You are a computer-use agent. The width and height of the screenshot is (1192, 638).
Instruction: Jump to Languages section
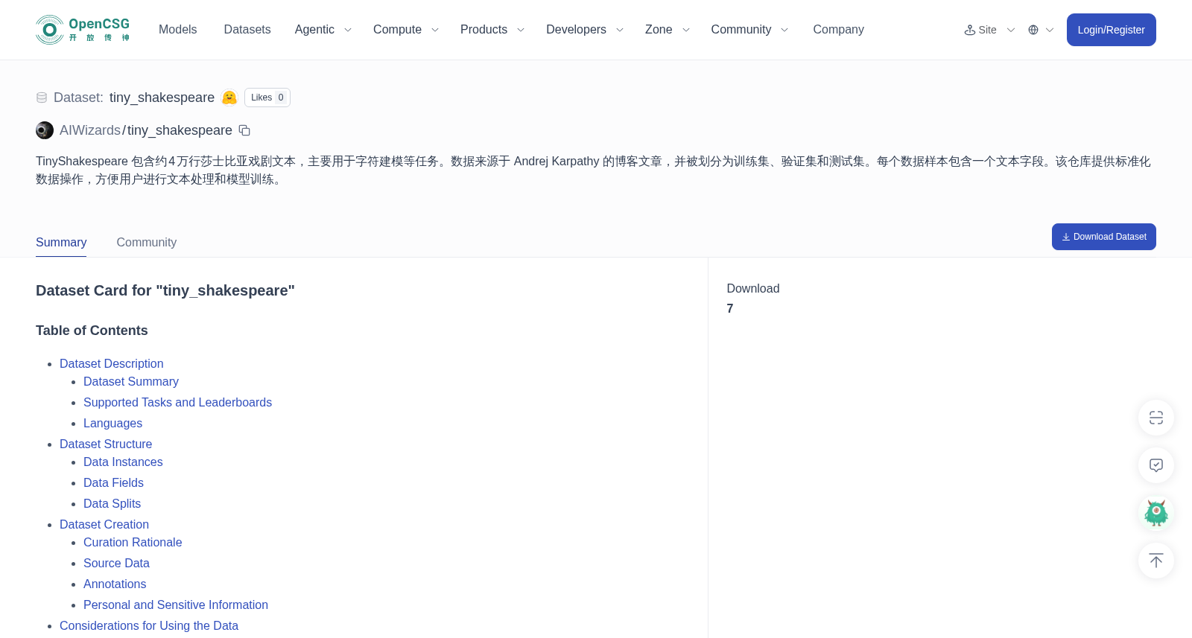[112, 423]
